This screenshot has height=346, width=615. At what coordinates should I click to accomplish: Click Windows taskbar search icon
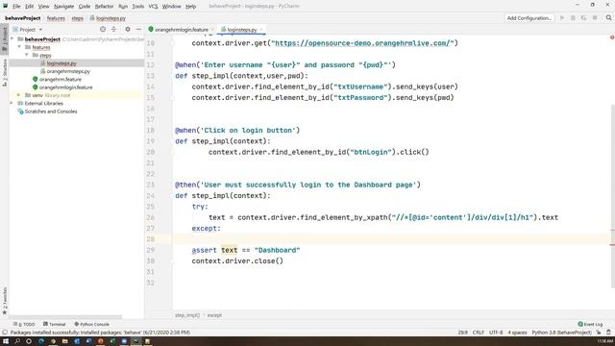17,341
